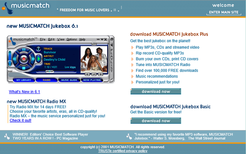Screen dimensions: 246x154
Task: Open the Options menu in the jukebox
Action: [x=72, y=39]
